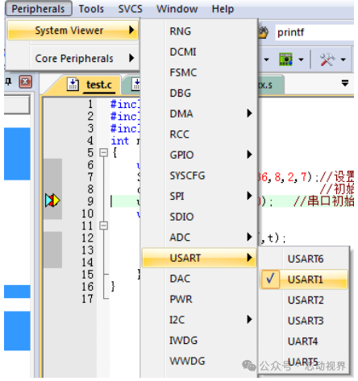358x381 pixels.
Task: Select UART4 in the submenu
Action: pos(304,342)
